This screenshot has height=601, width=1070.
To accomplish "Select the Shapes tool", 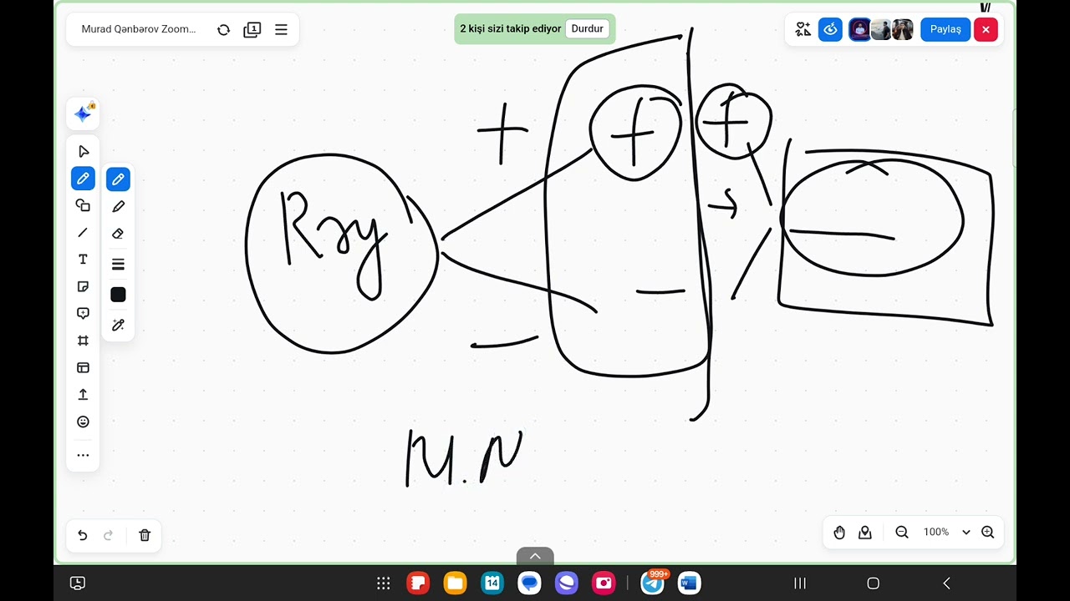I will [x=83, y=205].
